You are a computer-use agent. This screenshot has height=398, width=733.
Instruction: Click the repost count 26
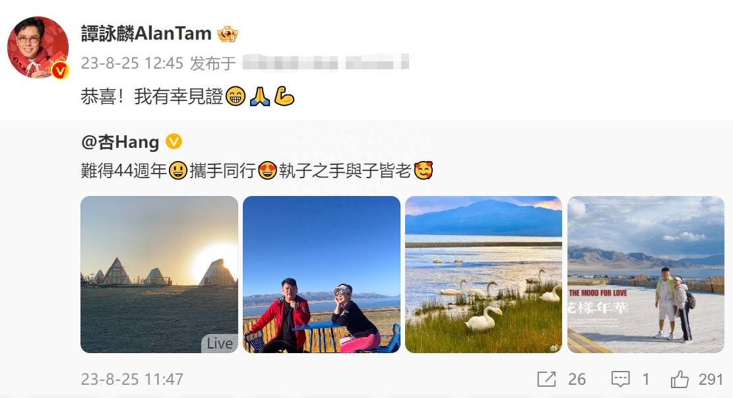[x=577, y=379]
